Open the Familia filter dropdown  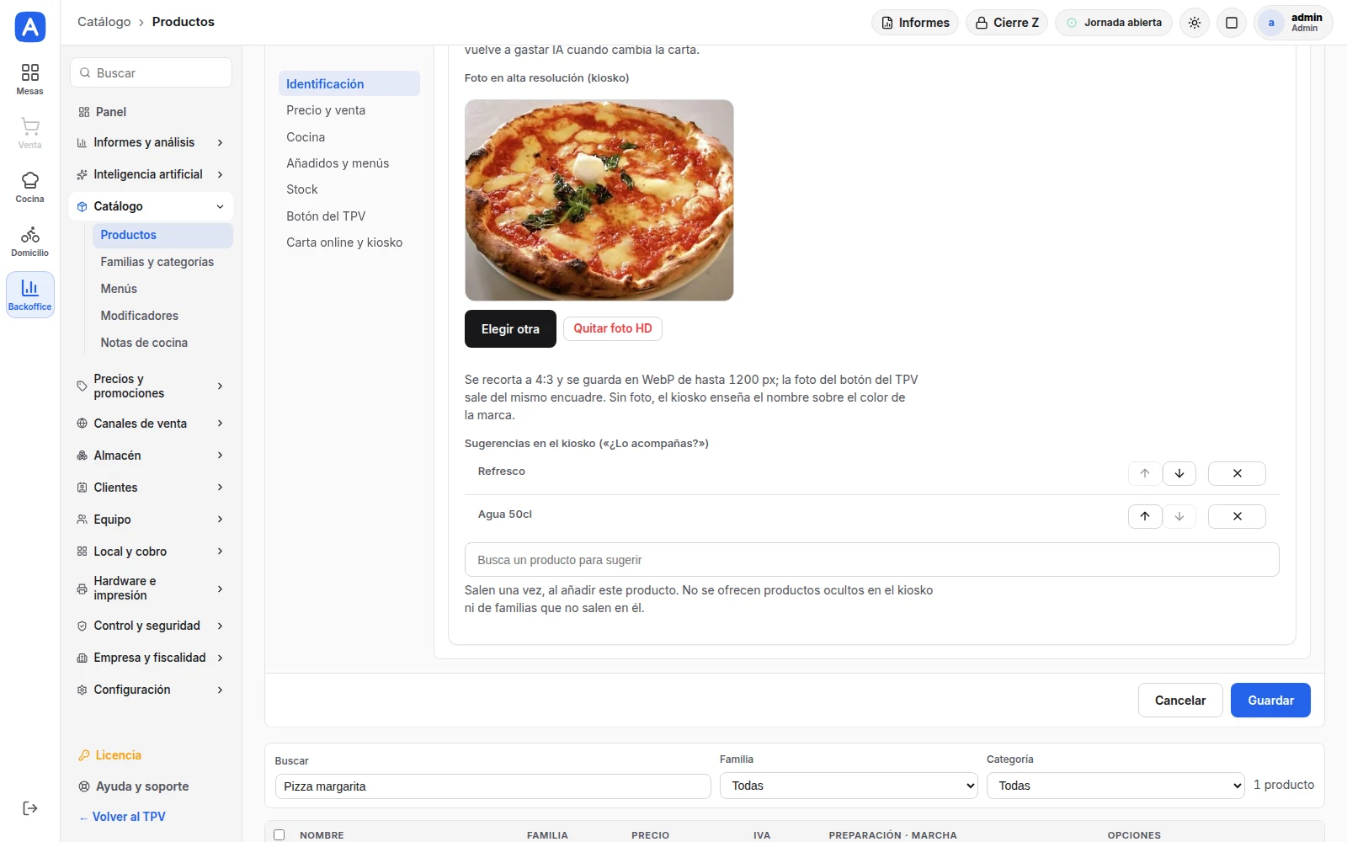(849, 786)
